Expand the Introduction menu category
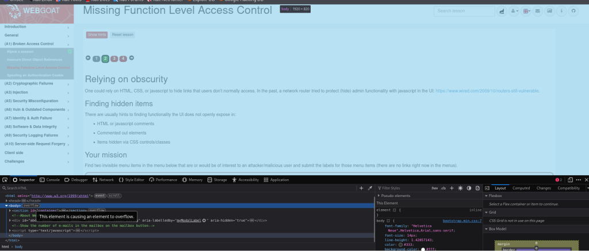Image resolution: width=589 pixels, height=251 pixels. (37, 27)
